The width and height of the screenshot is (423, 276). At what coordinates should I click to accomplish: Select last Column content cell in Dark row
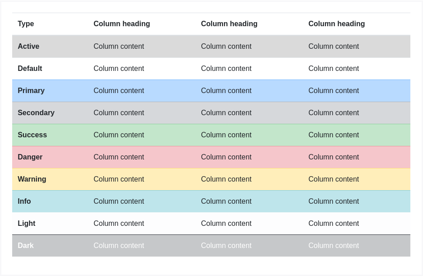pos(334,246)
